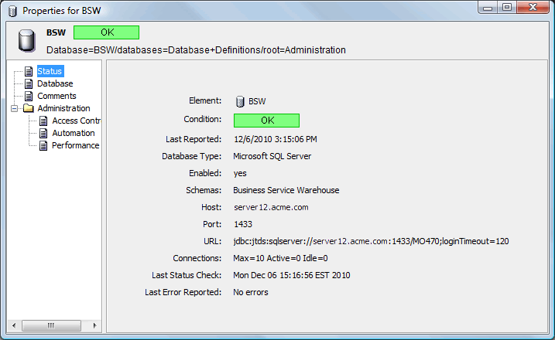
Task: Click the Last Status Check timestamp
Action: point(292,275)
